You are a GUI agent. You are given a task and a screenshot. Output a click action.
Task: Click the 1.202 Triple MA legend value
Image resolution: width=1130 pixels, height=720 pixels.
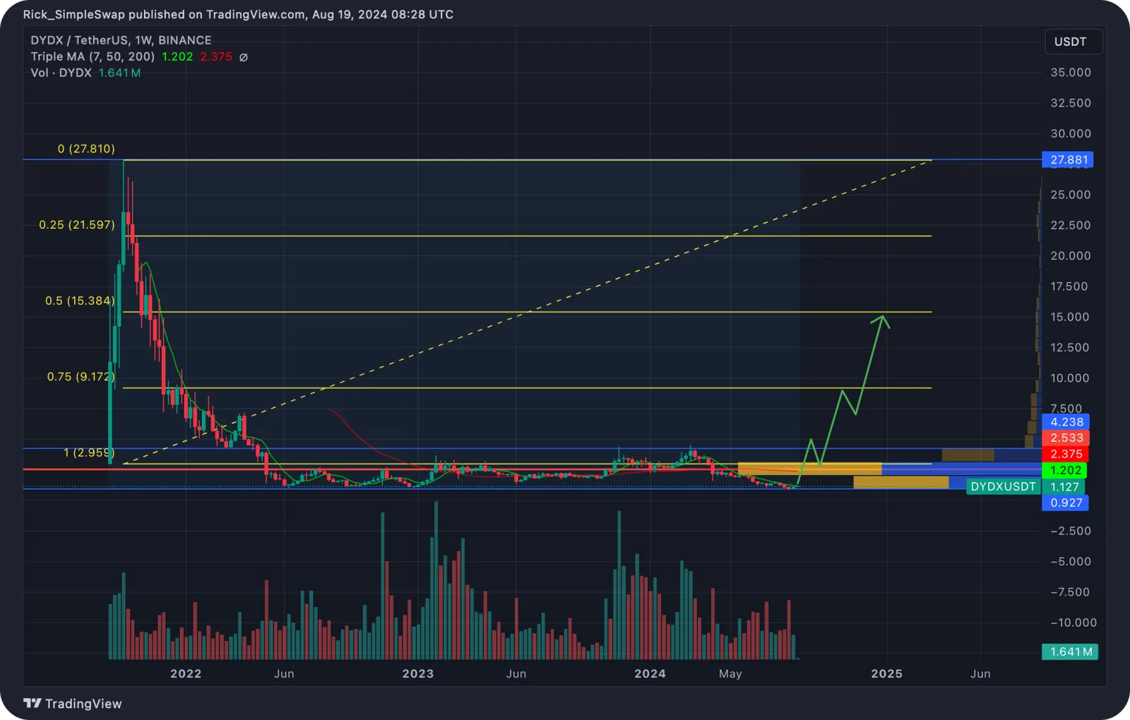pos(177,56)
